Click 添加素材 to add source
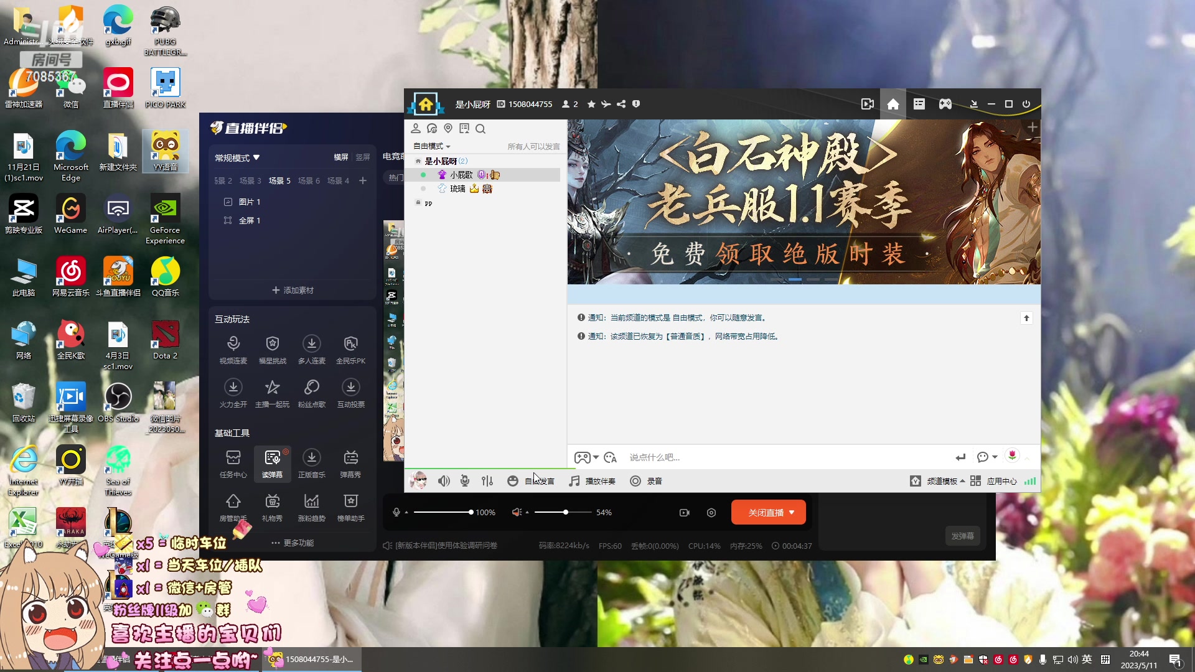The width and height of the screenshot is (1195, 672). (x=293, y=291)
